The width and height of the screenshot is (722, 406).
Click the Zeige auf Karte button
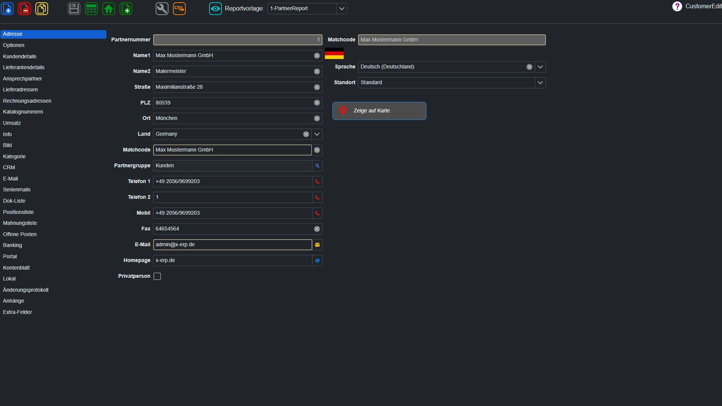click(x=379, y=111)
